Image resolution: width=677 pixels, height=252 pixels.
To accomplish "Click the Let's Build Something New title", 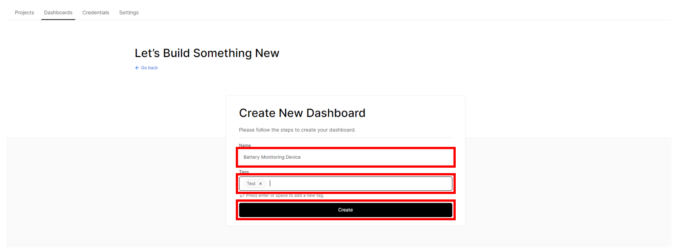I will [207, 53].
